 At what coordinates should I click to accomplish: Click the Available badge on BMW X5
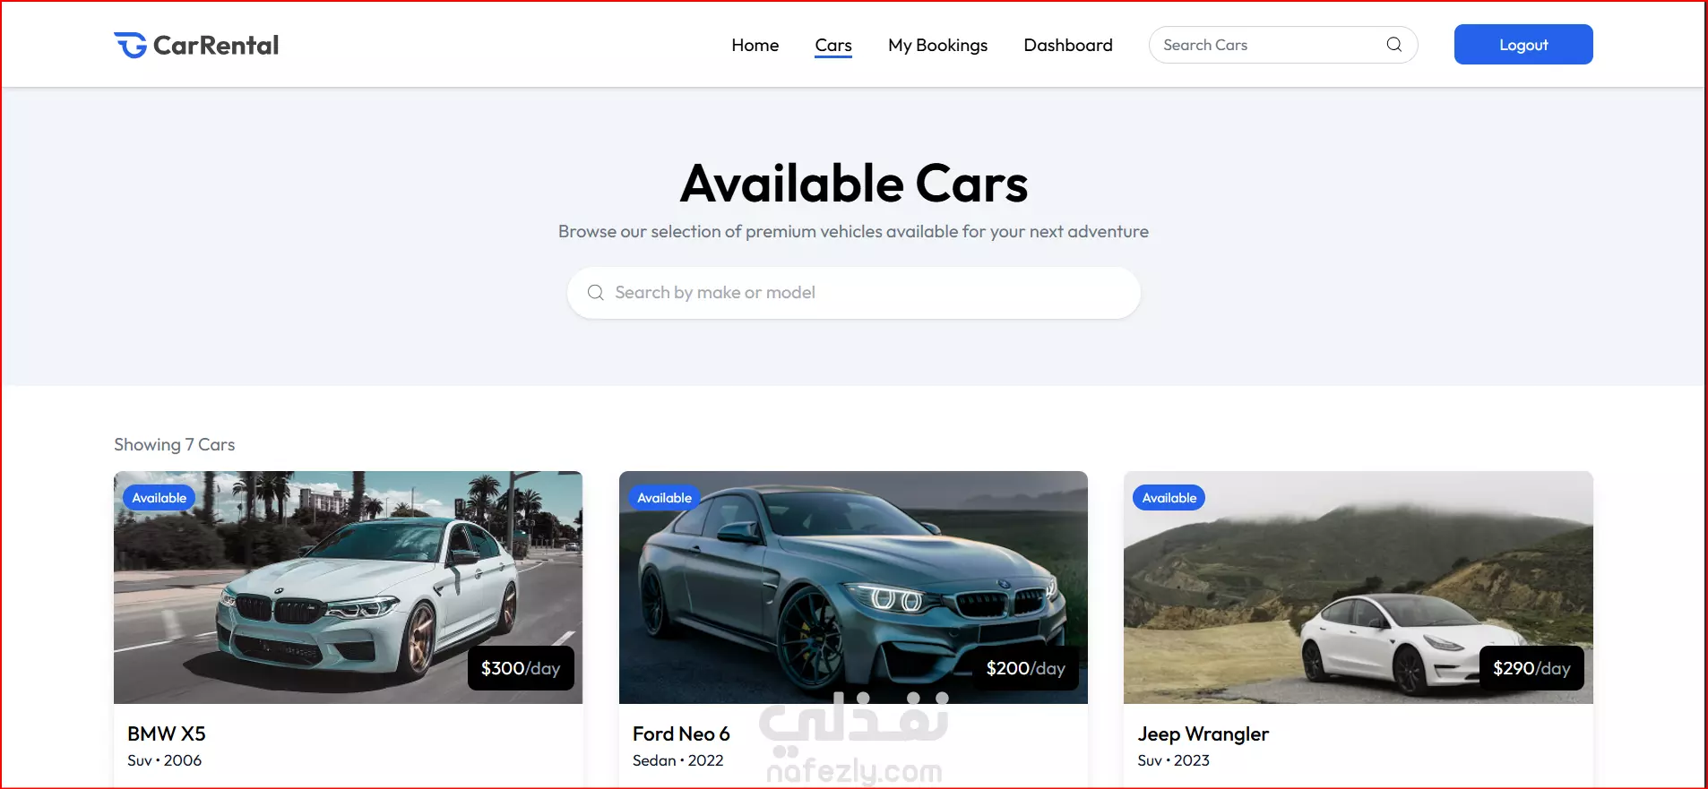(159, 498)
